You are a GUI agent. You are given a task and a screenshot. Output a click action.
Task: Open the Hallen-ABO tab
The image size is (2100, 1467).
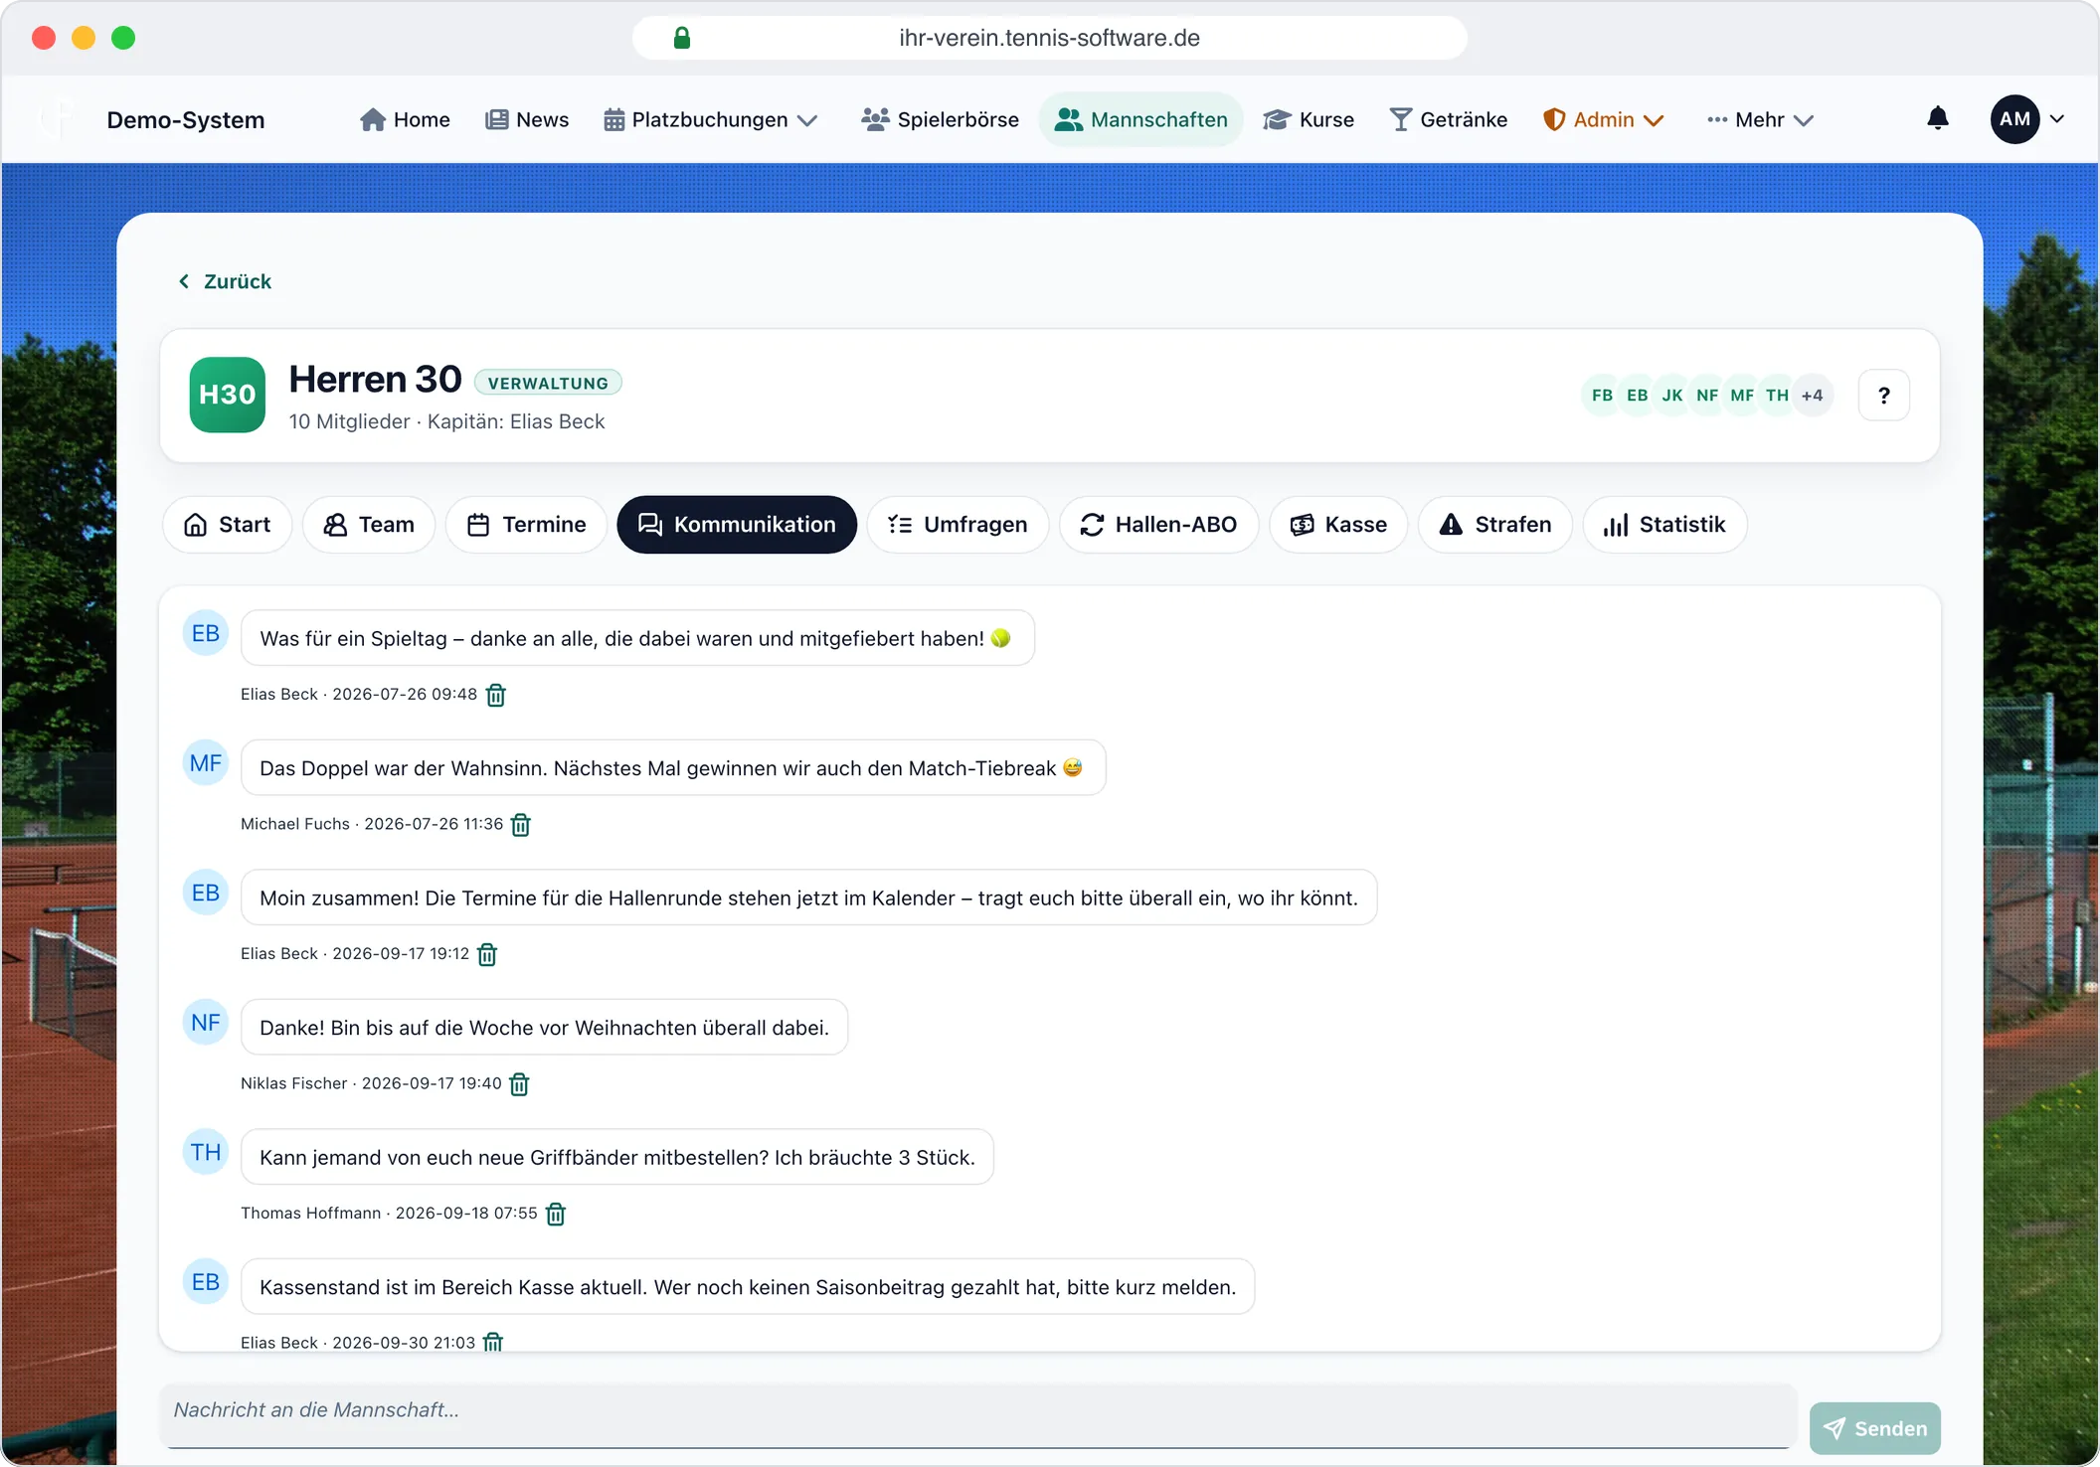(1158, 525)
